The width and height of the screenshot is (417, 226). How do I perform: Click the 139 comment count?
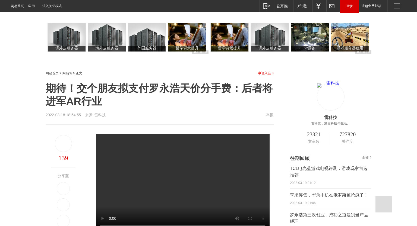pyautogui.click(x=63, y=158)
